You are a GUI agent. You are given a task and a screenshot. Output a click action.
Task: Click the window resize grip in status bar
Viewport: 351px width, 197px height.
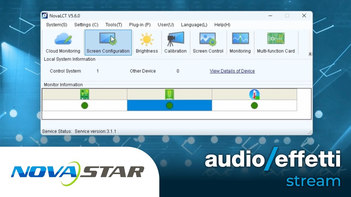310,132
